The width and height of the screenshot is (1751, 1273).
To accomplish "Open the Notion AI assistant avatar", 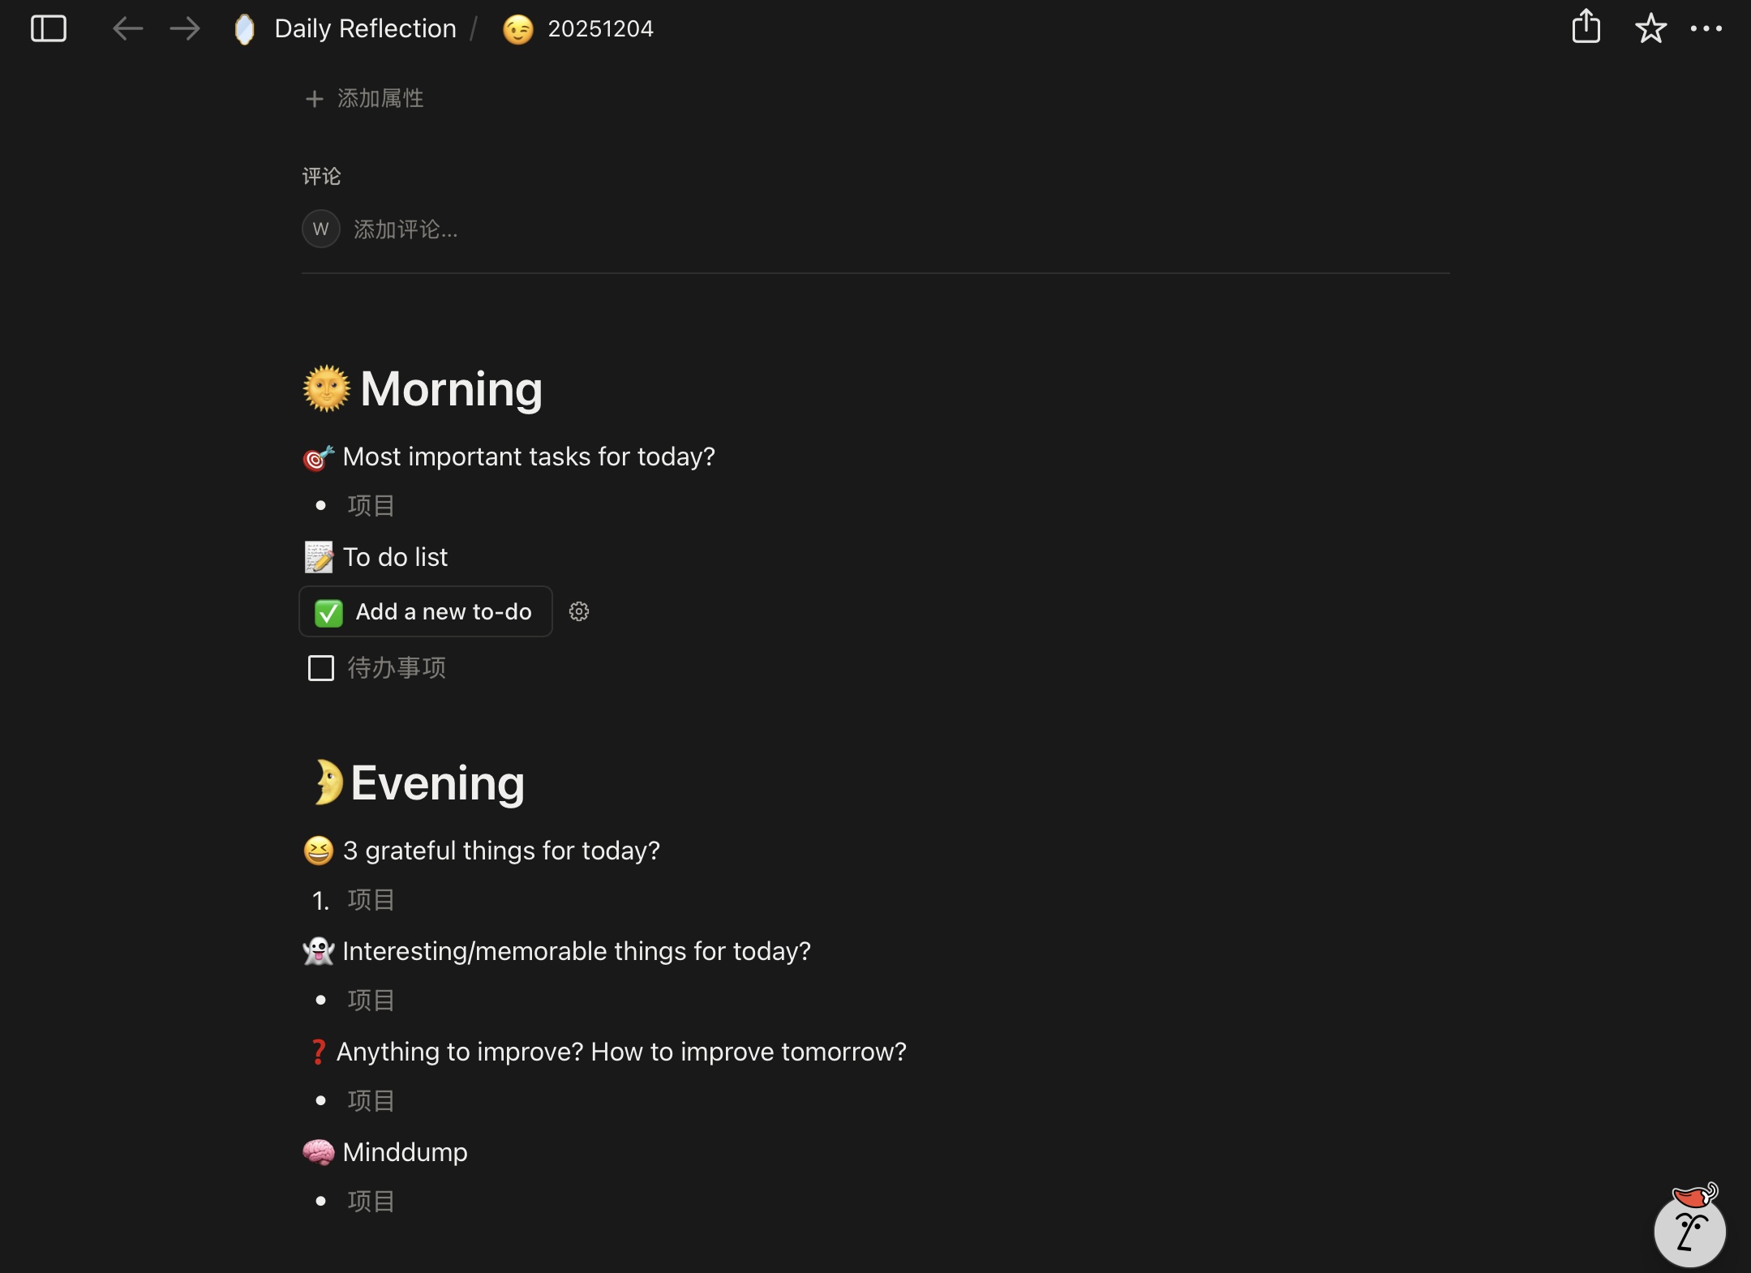I will (x=1690, y=1228).
